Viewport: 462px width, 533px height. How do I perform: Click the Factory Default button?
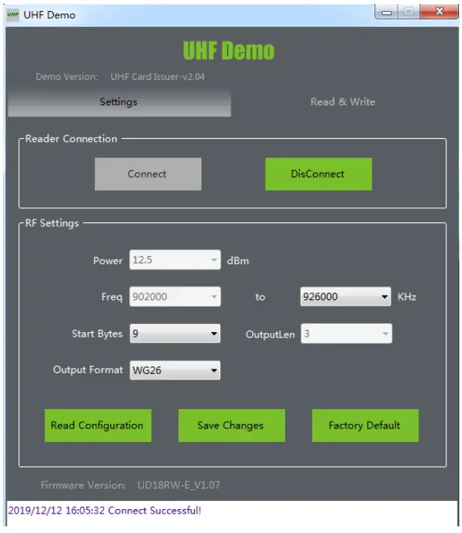pos(365,426)
